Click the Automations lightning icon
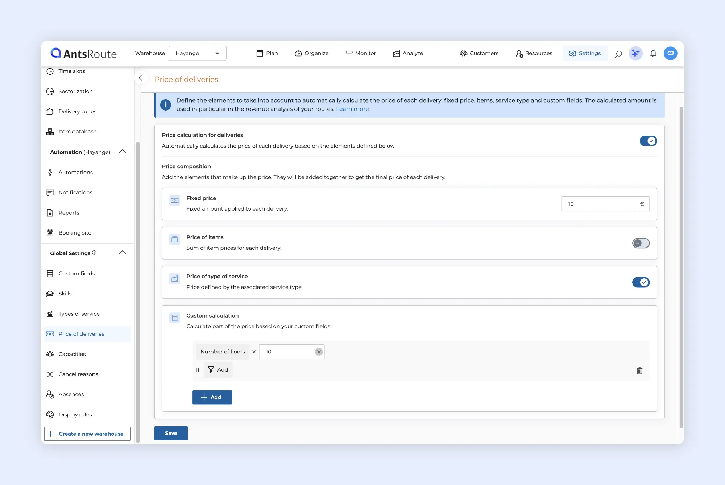Viewport: 725px width, 485px height. pyautogui.click(x=50, y=172)
